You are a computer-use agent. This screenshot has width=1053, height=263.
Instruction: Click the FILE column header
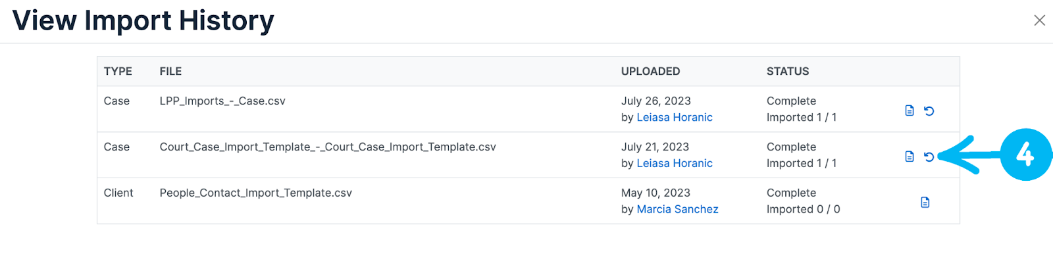(170, 72)
